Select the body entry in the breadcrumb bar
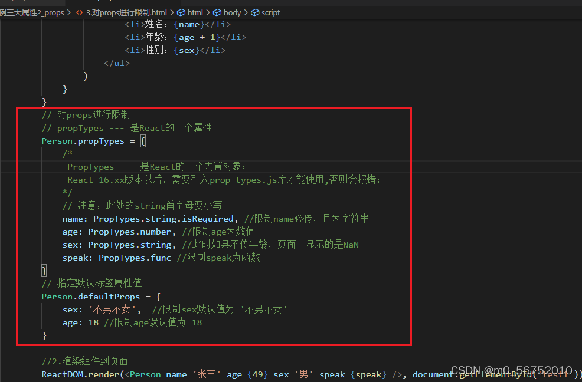 pos(233,12)
